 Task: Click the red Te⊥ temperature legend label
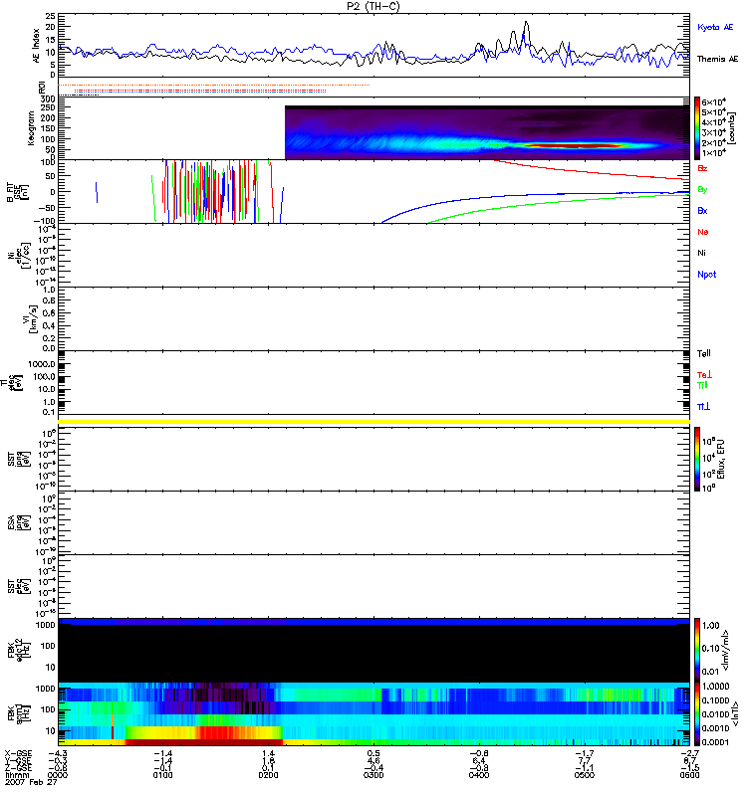click(x=704, y=374)
